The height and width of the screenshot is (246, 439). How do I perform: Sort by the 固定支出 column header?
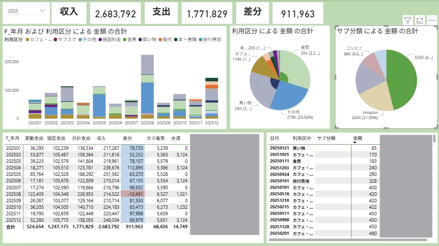(x=56, y=138)
